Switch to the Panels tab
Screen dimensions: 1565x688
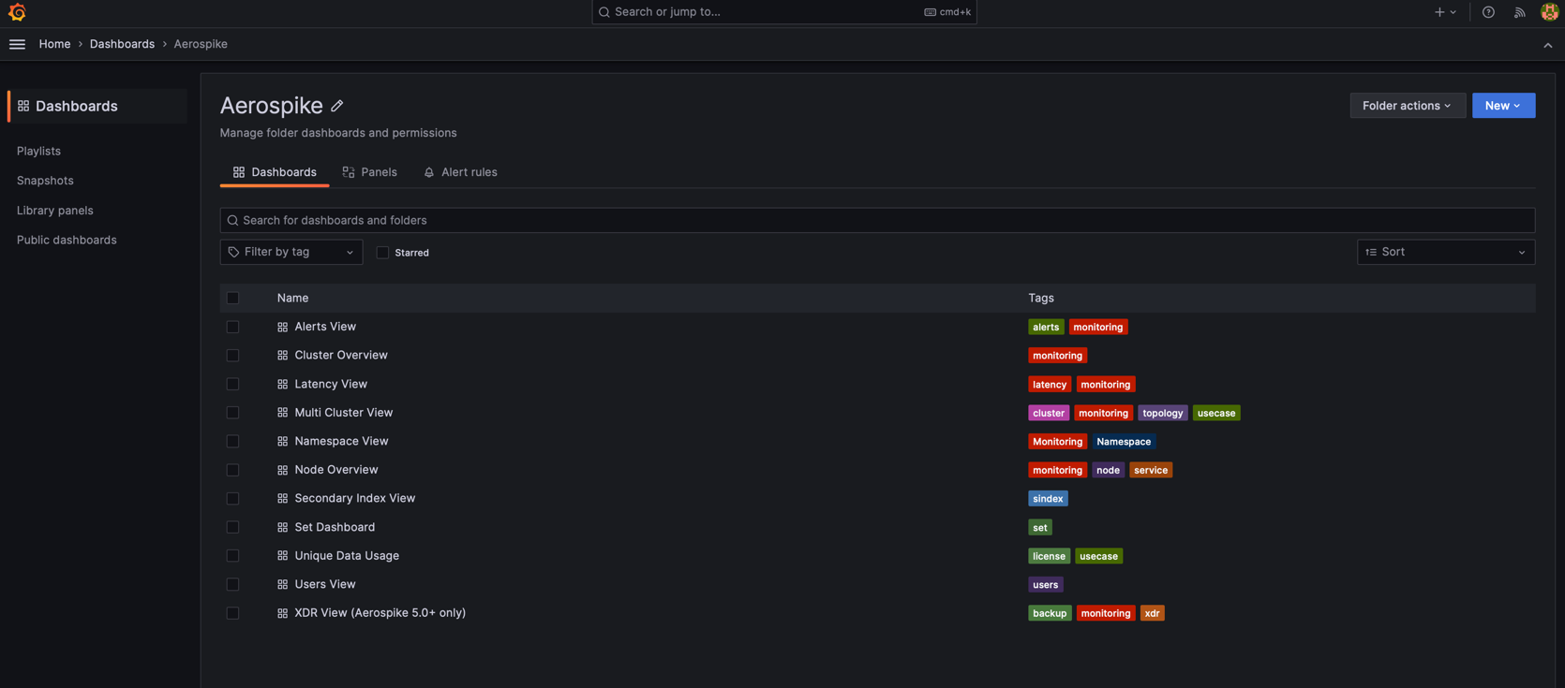(x=370, y=172)
